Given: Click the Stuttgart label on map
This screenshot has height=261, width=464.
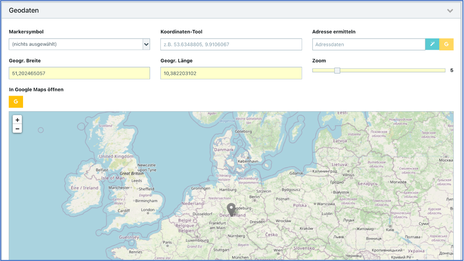Looking at the screenshot, I should coord(221,250).
